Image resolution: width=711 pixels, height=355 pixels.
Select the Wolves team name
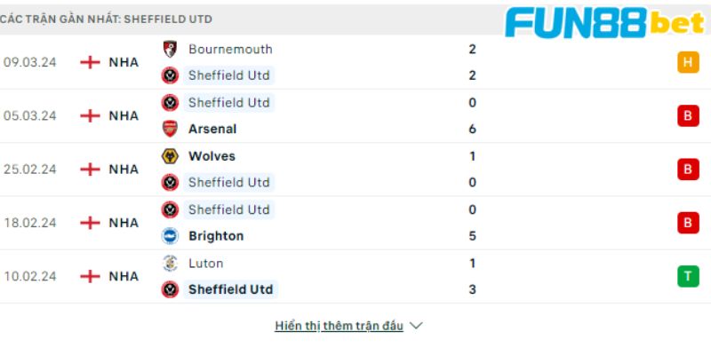tap(212, 156)
